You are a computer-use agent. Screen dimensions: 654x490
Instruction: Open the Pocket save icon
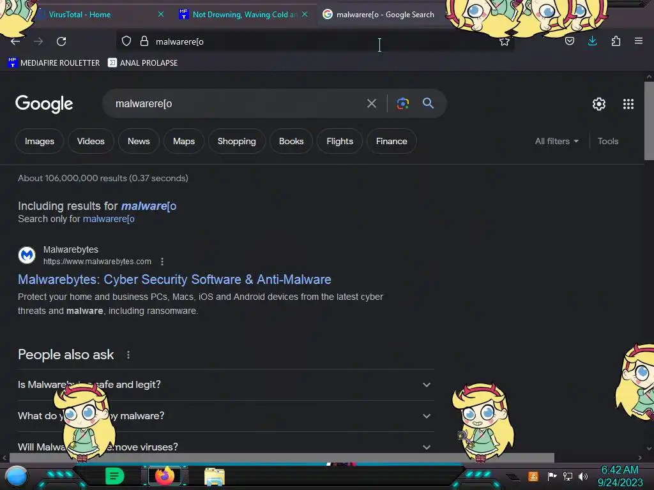pos(569,41)
